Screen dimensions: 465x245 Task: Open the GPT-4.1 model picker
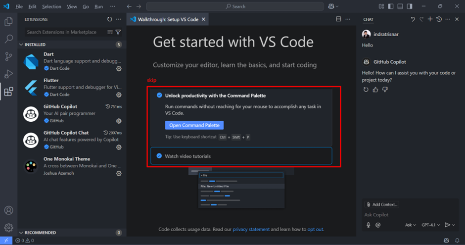point(430,225)
